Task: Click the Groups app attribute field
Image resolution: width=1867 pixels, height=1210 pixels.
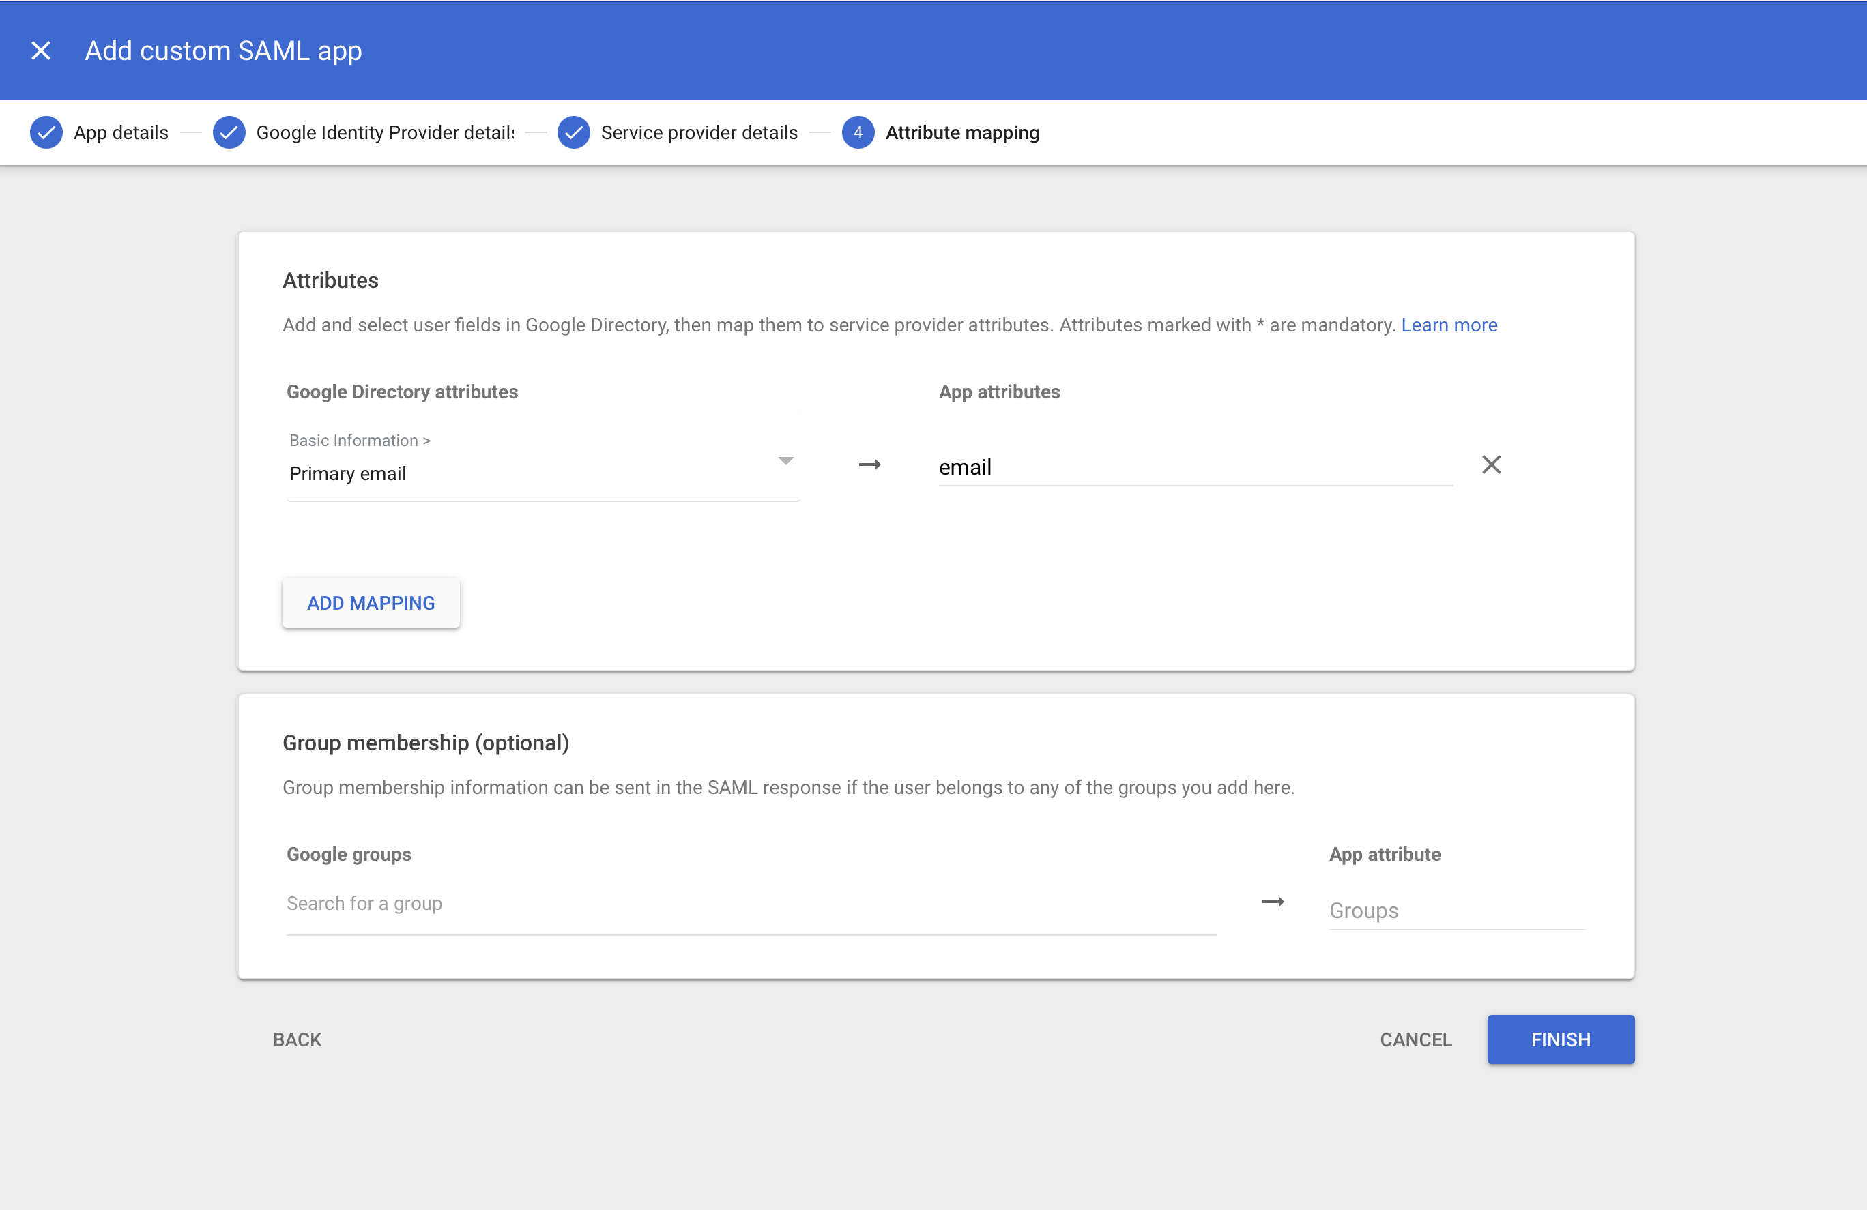Action: coord(1457,911)
